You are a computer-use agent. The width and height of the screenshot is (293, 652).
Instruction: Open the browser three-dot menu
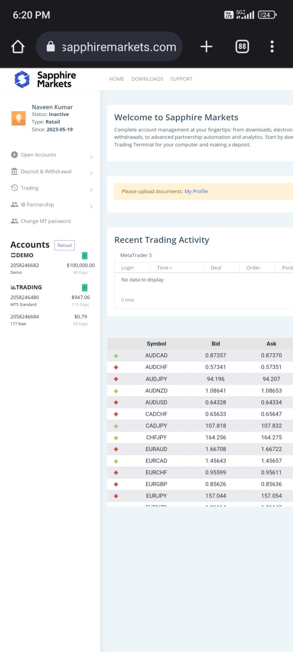pyautogui.click(x=272, y=47)
